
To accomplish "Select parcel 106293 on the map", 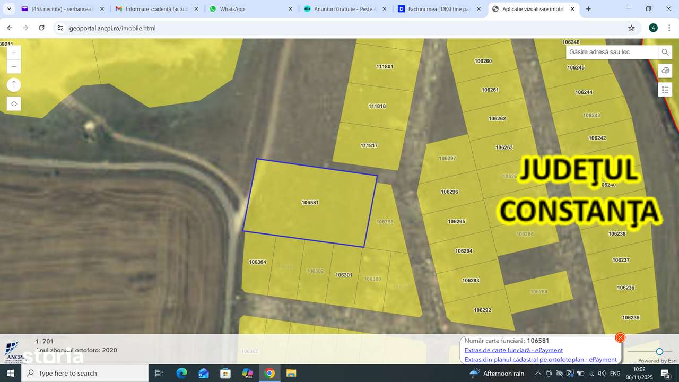I will [471, 281].
